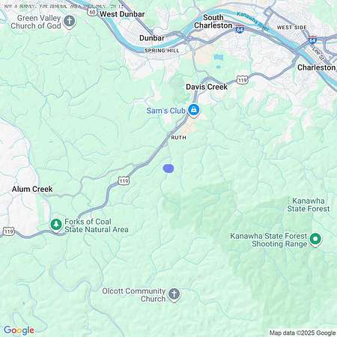This screenshot has height=337, width=337.
Task: Select the Olcott Community Church cross marker
Action: pos(174,294)
